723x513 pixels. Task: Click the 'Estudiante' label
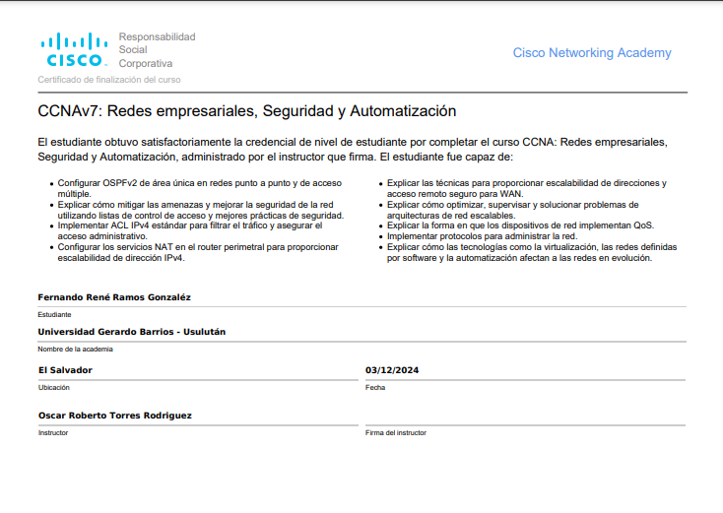coord(54,315)
